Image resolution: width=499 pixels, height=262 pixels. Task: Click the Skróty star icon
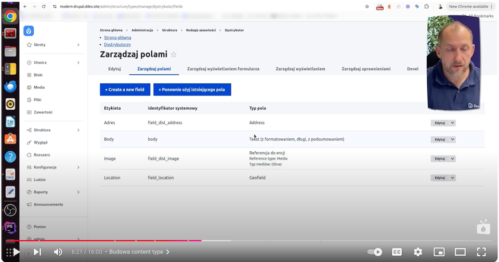(29, 45)
